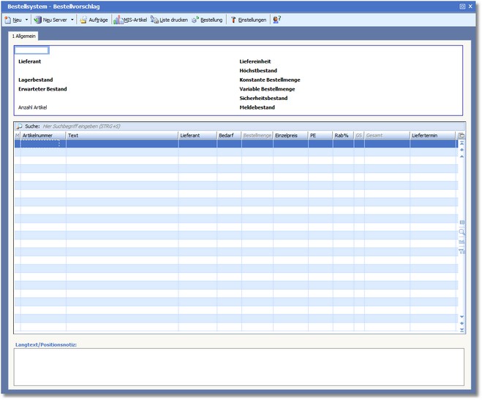Focus the Suche search field

146,126
